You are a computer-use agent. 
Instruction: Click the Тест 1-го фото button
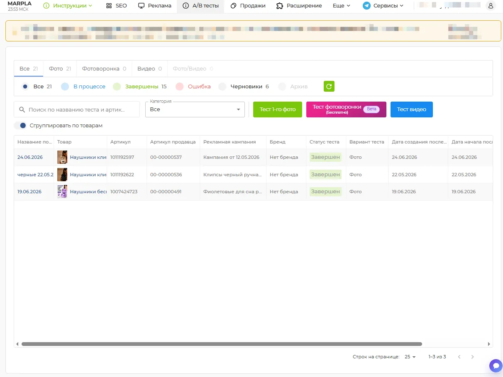278,109
